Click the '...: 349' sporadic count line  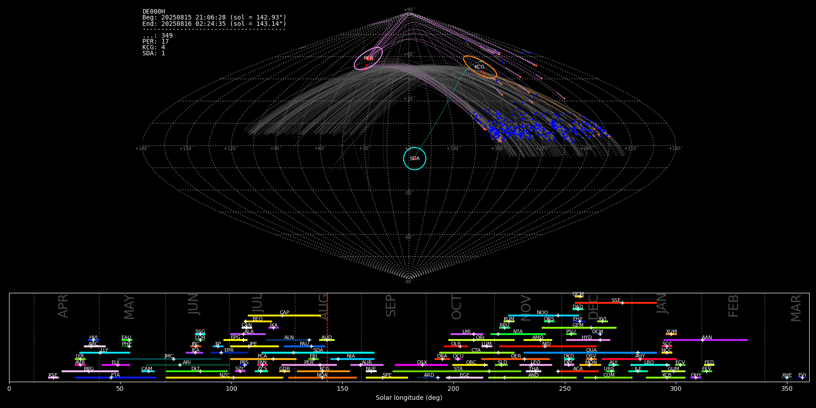point(157,36)
